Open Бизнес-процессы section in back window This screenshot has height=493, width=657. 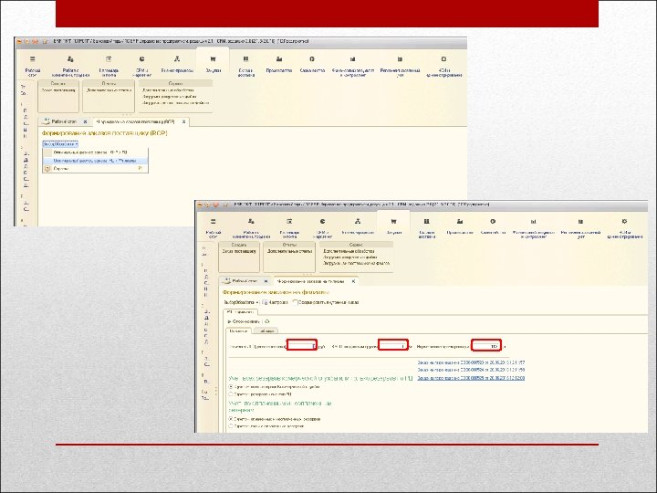[x=177, y=65]
